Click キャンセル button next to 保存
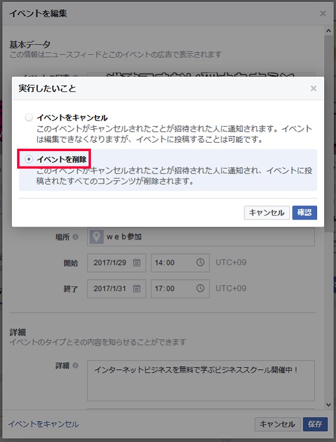This screenshot has width=336, height=442. point(277,424)
